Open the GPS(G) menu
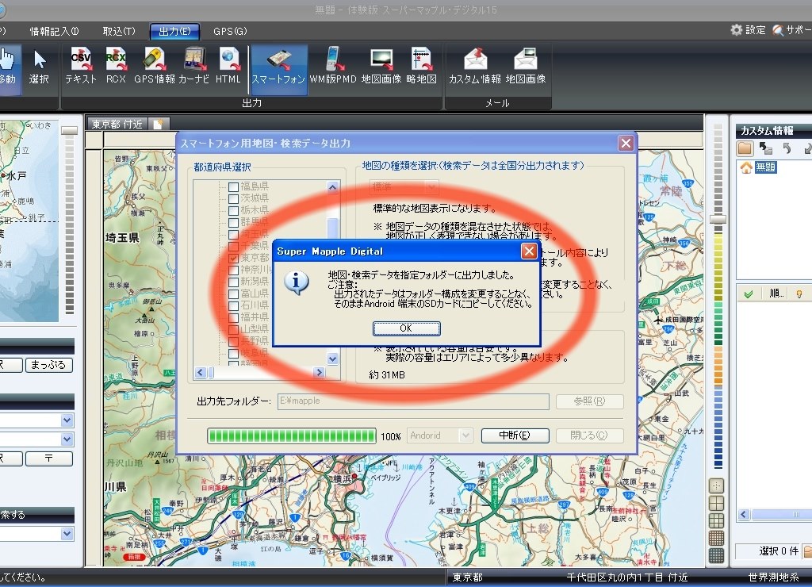The width and height of the screenshot is (812, 587). (230, 31)
